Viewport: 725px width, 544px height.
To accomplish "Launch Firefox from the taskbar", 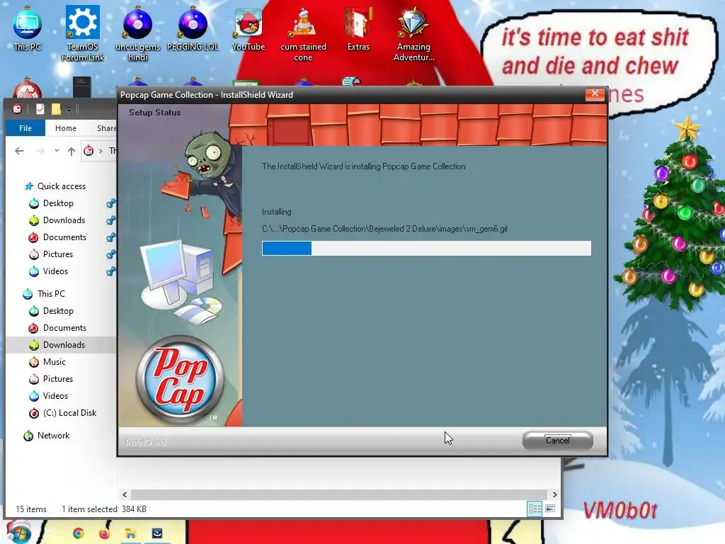I will [x=105, y=533].
